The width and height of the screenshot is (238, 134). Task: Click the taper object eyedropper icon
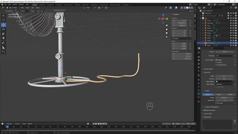[232, 82]
